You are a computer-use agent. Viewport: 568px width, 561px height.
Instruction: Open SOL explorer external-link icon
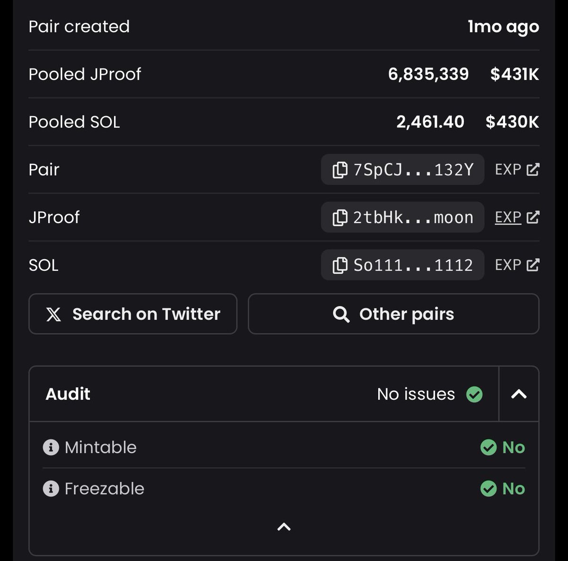point(533,265)
